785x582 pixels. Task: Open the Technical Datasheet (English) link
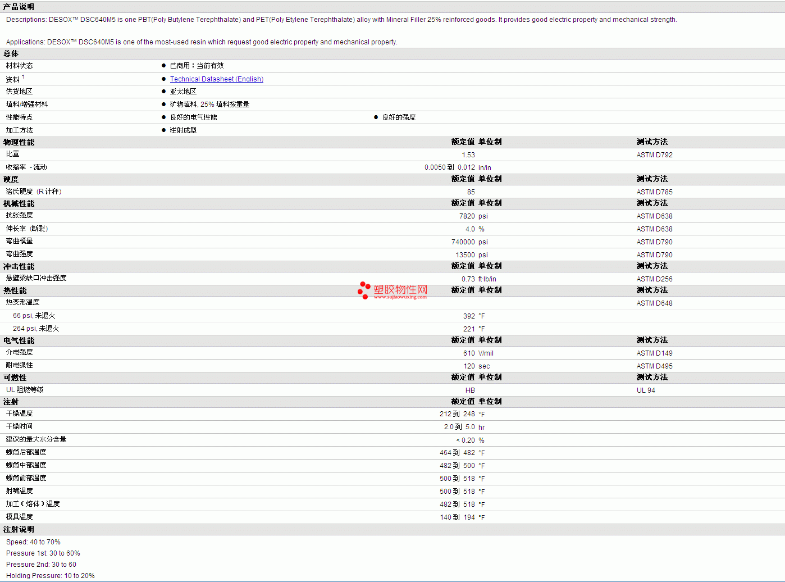coord(217,79)
